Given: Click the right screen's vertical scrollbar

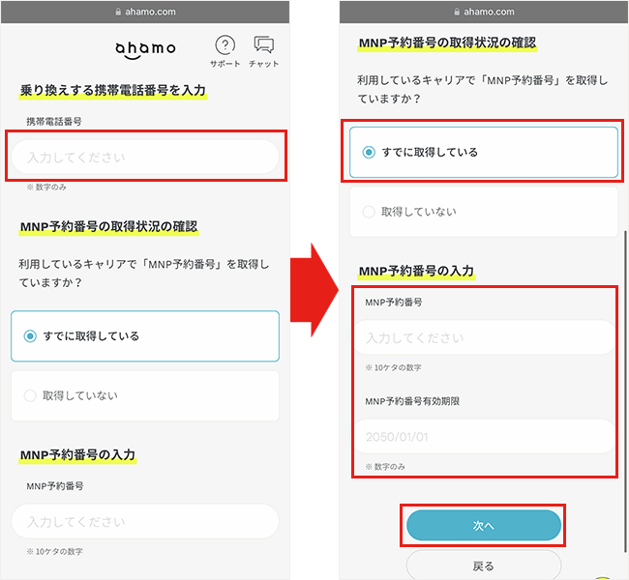Looking at the screenshot, I should pos(625,391).
